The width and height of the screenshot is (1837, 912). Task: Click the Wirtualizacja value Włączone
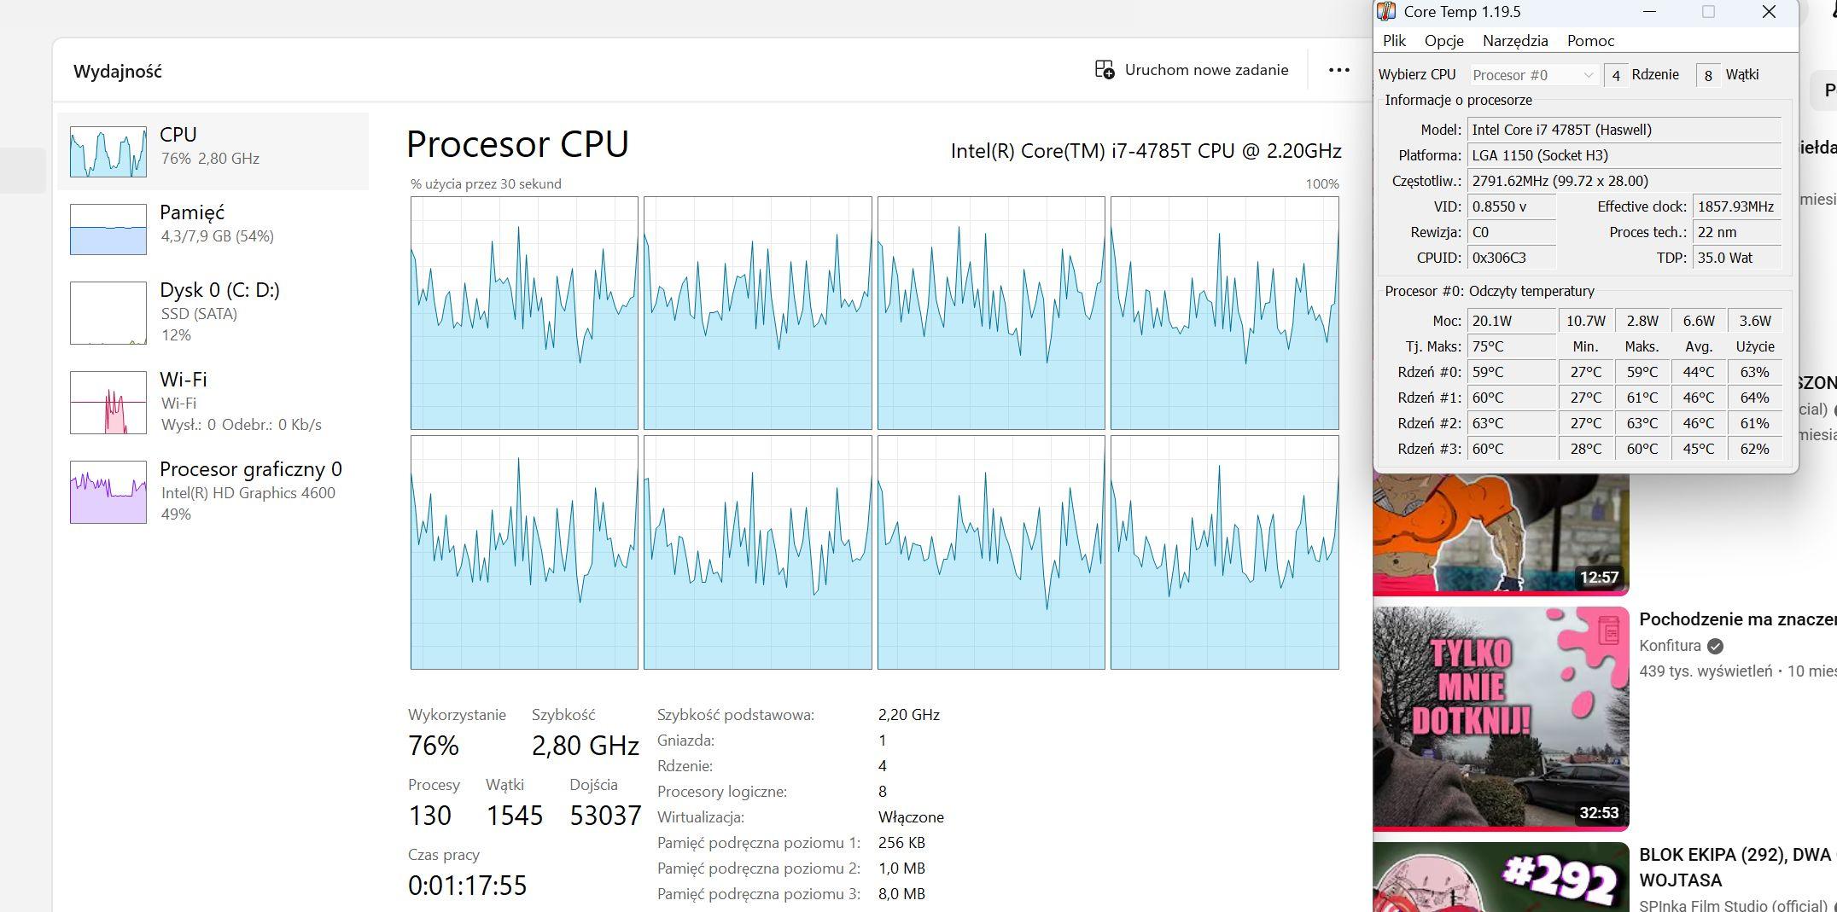pos(911,817)
